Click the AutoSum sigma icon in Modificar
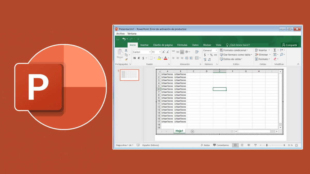The width and height of the screenshot is (310, 174). (275, 50)
